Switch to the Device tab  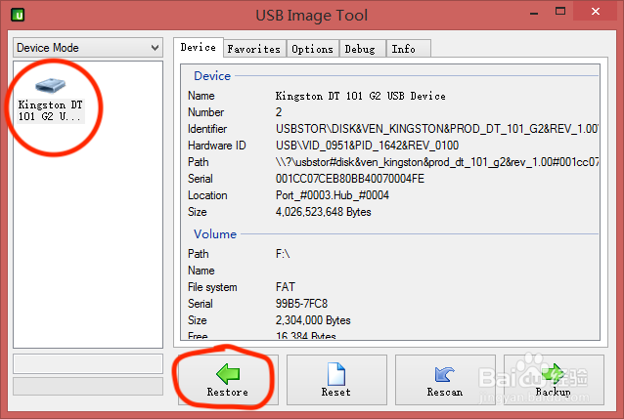click(x=199, y=47)
